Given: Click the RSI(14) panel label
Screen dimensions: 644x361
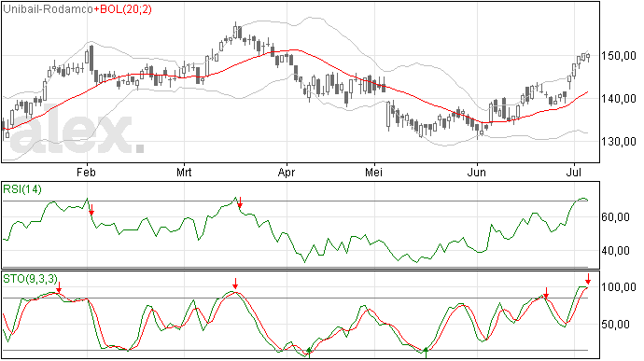Looking at the screenshot, I should (x=22, y=189).
